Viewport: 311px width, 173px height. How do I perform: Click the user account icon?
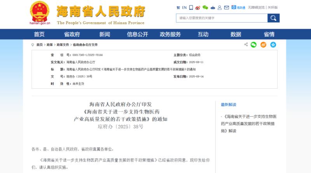pyautogui.click(x=220, y=7)
